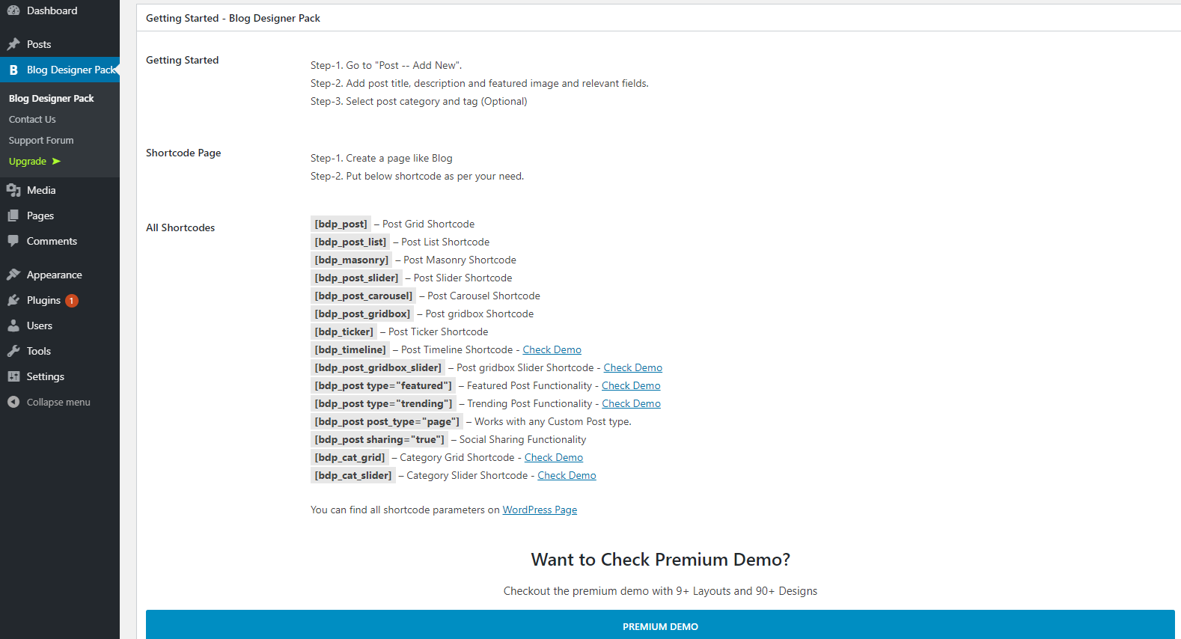Viewport: 1181px width, 639px height.
Task: Open Check Demo for Trending Post Functionality
Action: (x=631, y=403)
